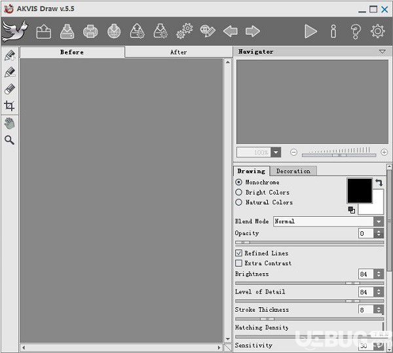Click the Stroke Thickness value field
This screenshot has height=353, width=393.
pos(366,310)
